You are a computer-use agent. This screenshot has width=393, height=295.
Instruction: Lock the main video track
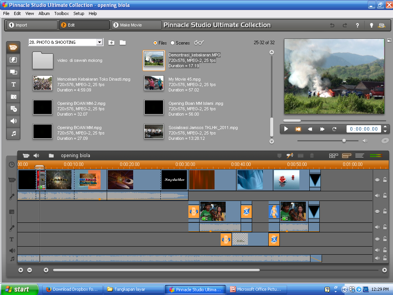point(385,180)
